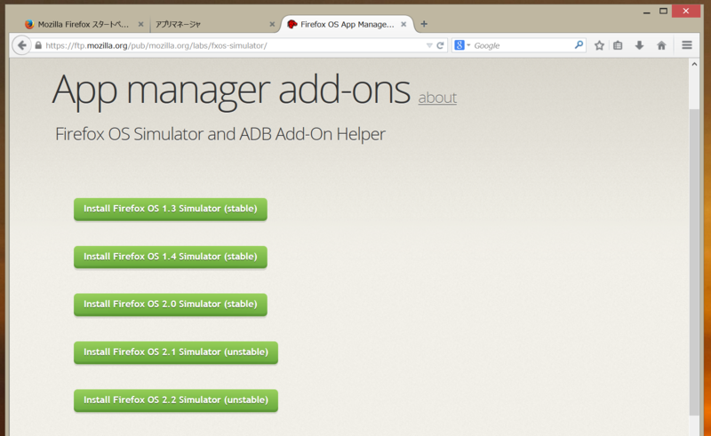Install Firefox OS 1.4 Simulator (stable)
This screenshot has height=436, width=711.
click(x=171, y=257)
